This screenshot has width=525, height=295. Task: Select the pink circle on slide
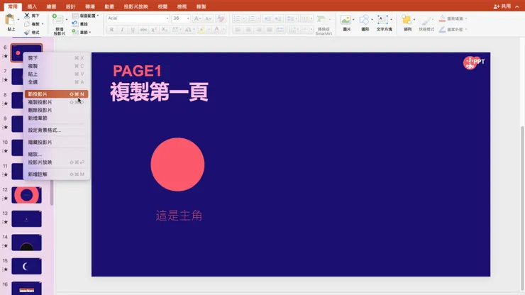tap(177, 165)
